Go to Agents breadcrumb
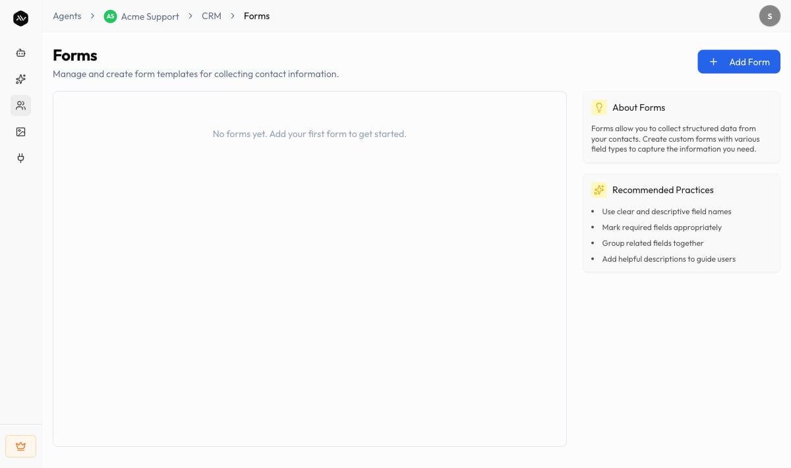Screen dimensions: 791x468 point(67,16)
